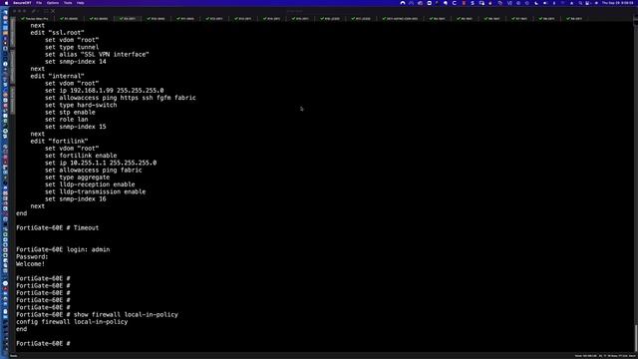Click the line set type tunnel
The image size is (638, 359).
pyautogui.click(x=72, y=47)
